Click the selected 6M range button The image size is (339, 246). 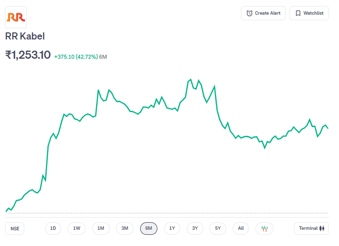tap(149, 228)
